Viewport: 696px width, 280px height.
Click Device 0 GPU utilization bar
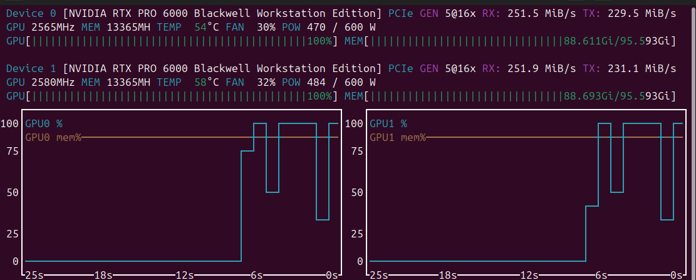pos(172,41)
